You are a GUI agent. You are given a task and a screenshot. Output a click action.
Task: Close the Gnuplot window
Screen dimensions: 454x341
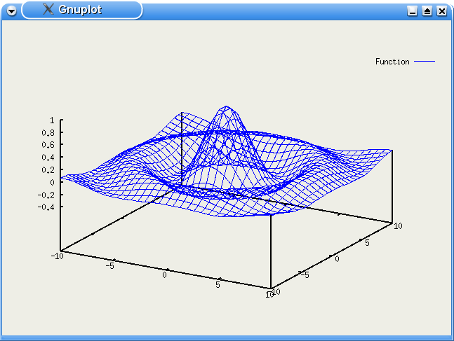coord(442,11)
